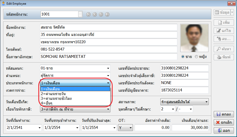Click the employee photo thumbnail
The width and height of the screenshot is (237, 137).
[194, 38]
